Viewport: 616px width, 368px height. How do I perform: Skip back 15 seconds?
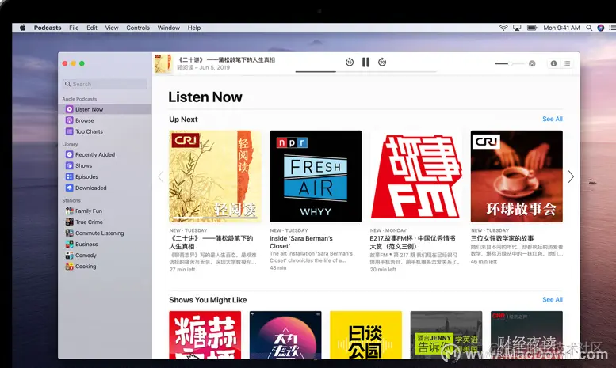point(350,63)
